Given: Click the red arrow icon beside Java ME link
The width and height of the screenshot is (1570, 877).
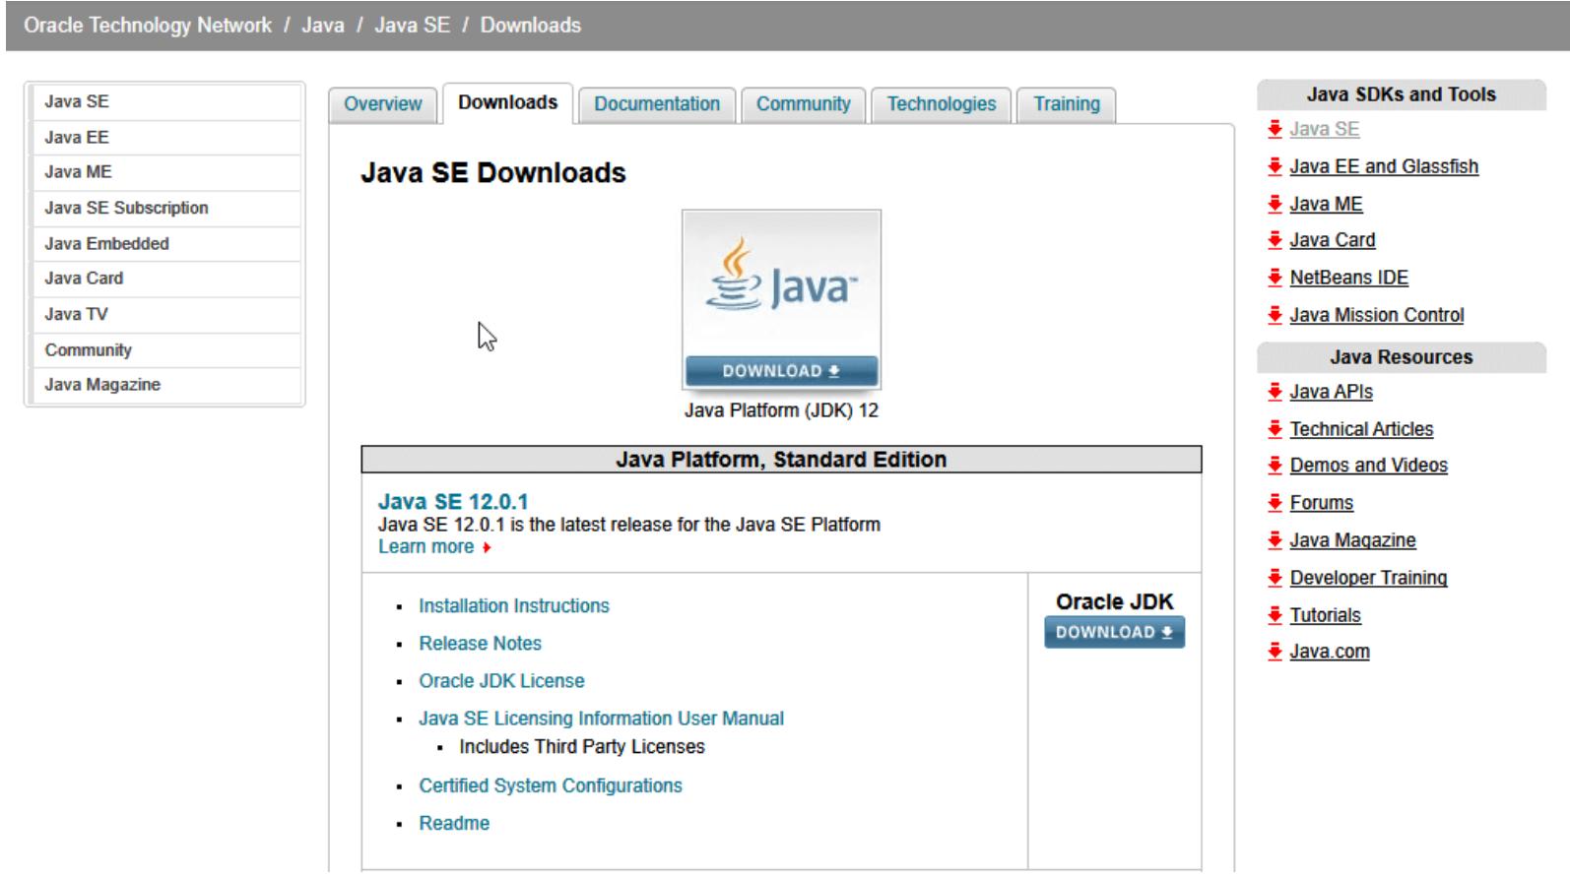Looking at the screenshot, I should [1276, 204].
